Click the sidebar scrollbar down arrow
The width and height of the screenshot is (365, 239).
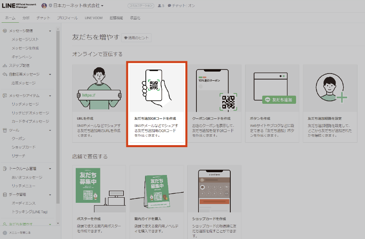point(58,223)
